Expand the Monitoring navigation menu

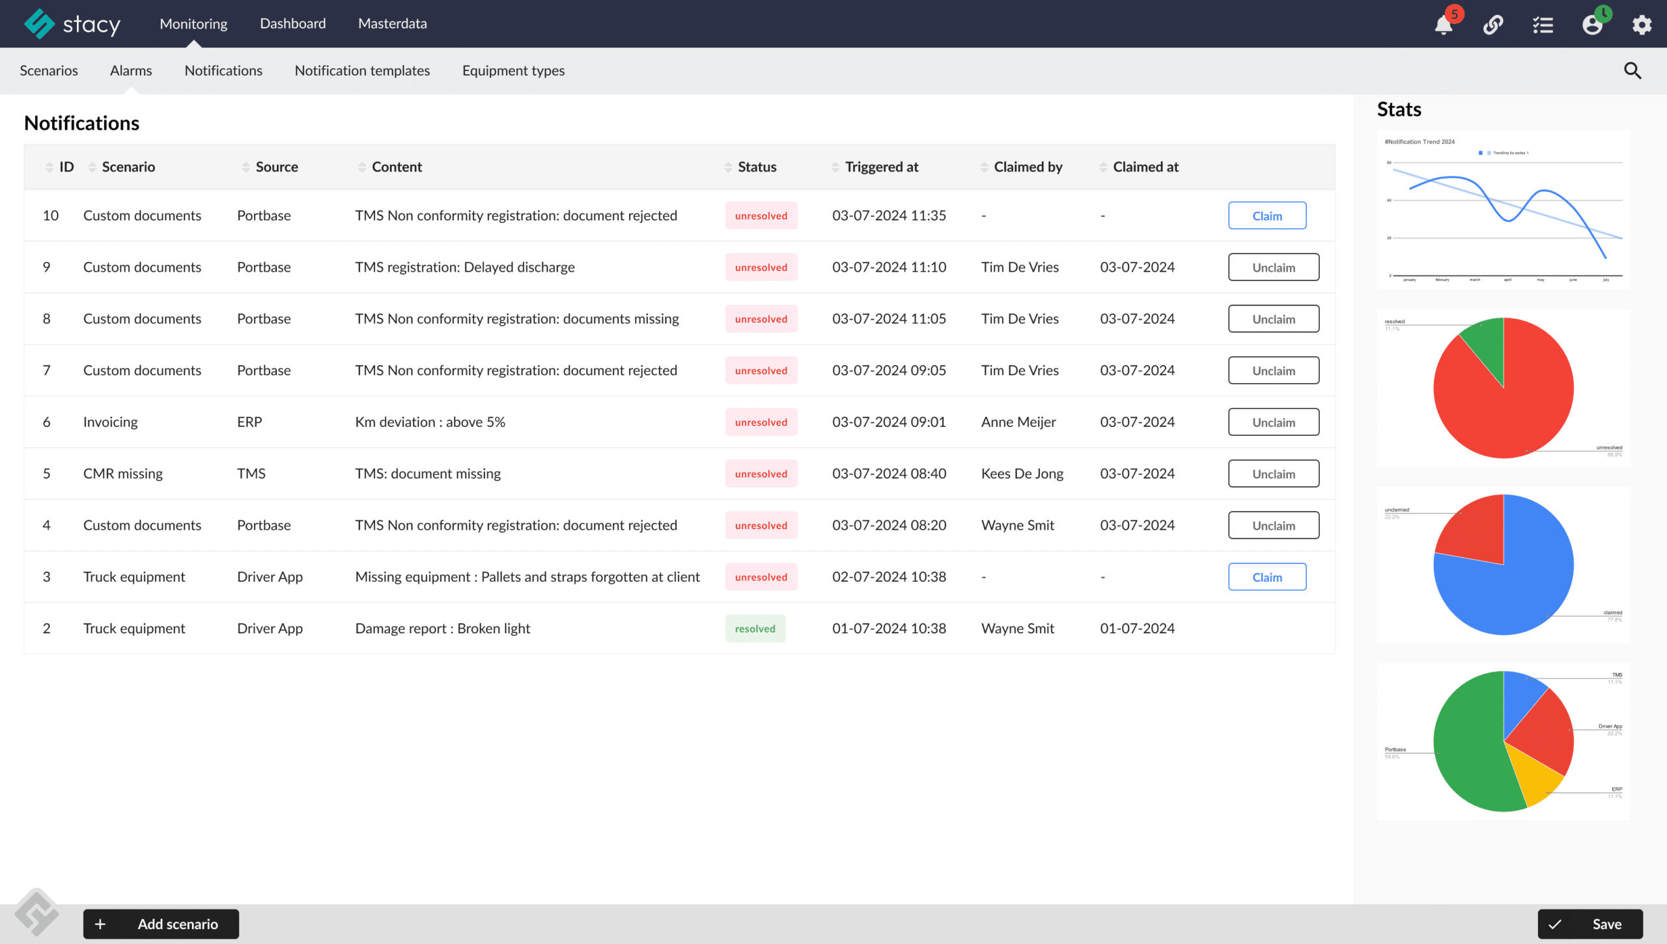point(192,21)
